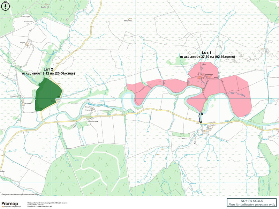Click the Cairn label south of the road
The width and height of the screenshot is (279, 209).
tap(183, 139)
